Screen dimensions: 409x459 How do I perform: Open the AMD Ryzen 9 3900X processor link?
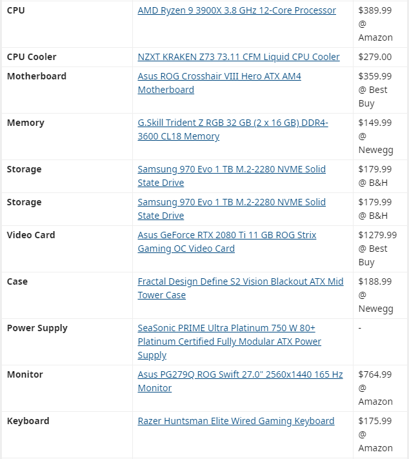[236, 10]
